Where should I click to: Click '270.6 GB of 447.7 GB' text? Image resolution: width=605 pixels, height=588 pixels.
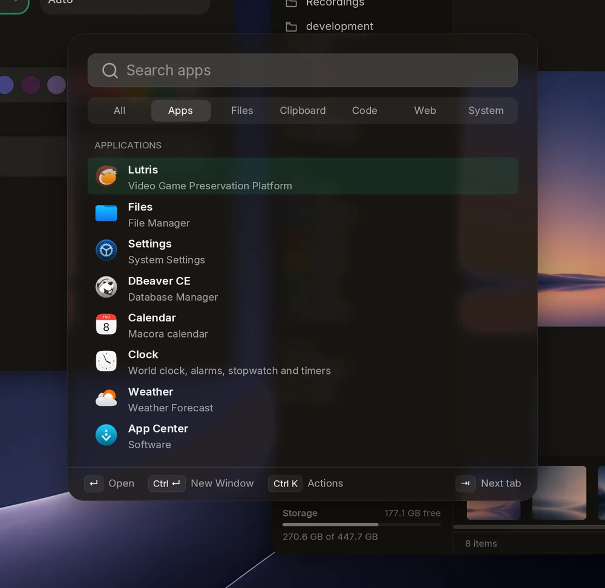[330, 537]
